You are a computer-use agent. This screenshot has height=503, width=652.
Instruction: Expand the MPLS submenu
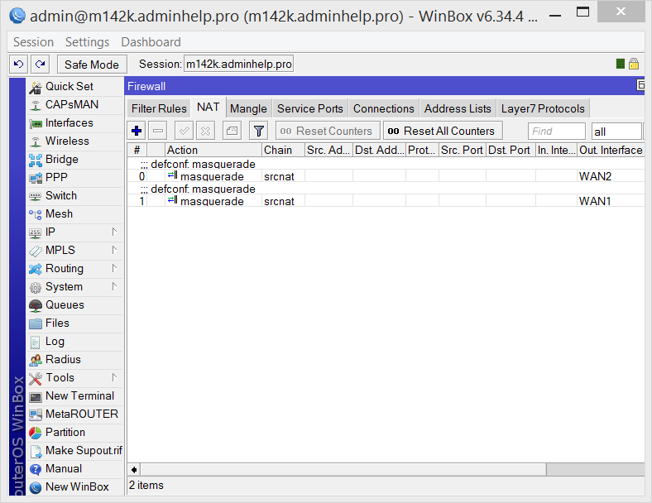pos(75,250)
